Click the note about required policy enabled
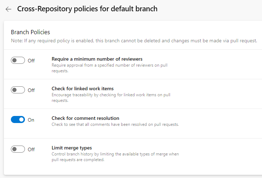 click(x=134, y=41)
